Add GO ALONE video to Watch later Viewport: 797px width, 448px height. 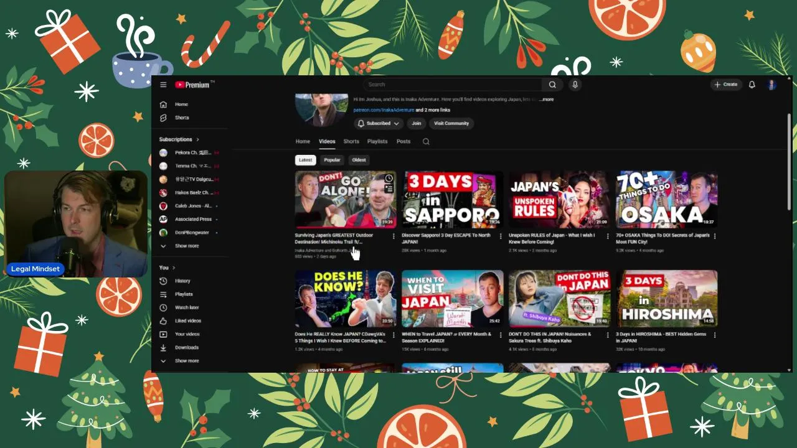389,179
